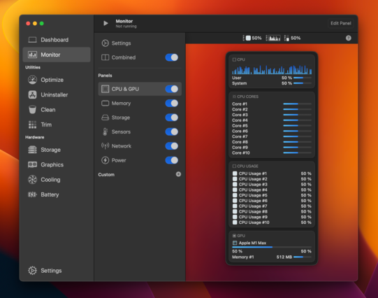Click the Edit Panel button
The image size is (378, 298).
click(x=341, y=23)
